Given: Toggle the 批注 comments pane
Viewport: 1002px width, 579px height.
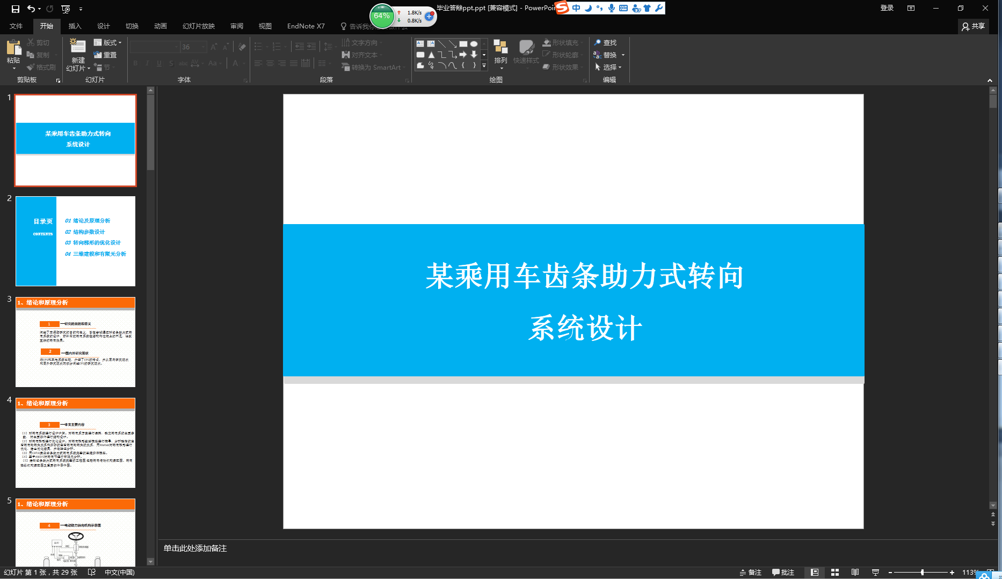Looking at the screenshot, I should tap(783, 572).
